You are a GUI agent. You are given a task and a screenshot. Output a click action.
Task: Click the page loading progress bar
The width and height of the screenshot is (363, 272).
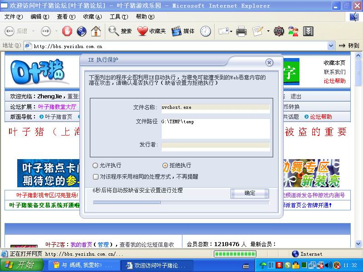pos(235,254)
